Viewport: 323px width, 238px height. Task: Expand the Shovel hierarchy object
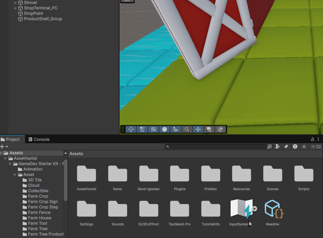click(x=15, y=3)
